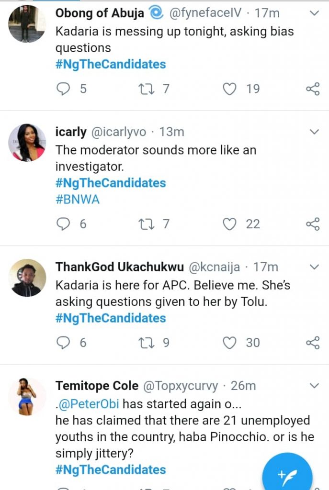Like Obong of Abuja's tweet

[230, 89]
